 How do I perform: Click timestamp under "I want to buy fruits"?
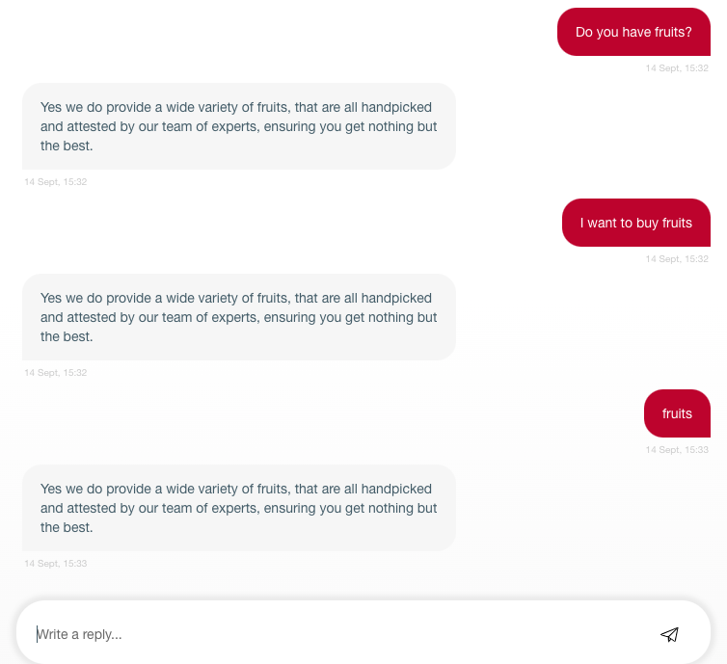pyautogui.click(x=677, y=259)
